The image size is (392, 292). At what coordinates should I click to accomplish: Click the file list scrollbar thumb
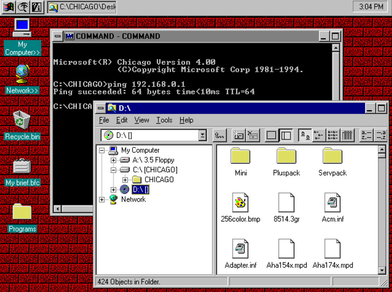tap(382, 155)
